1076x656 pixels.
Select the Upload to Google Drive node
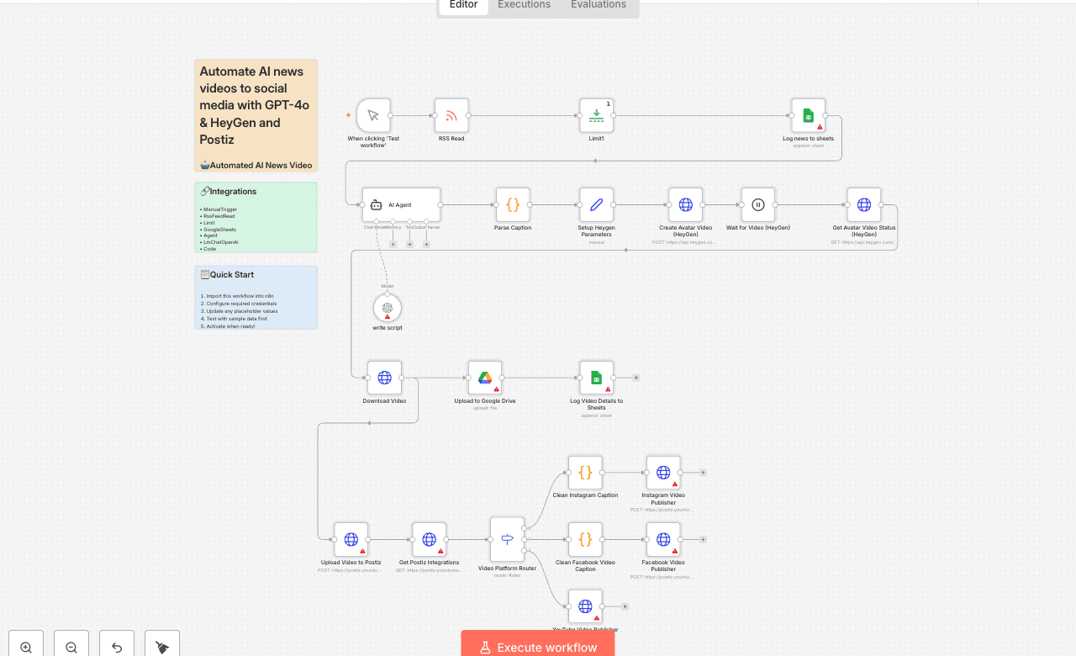[x=485, y=378]
